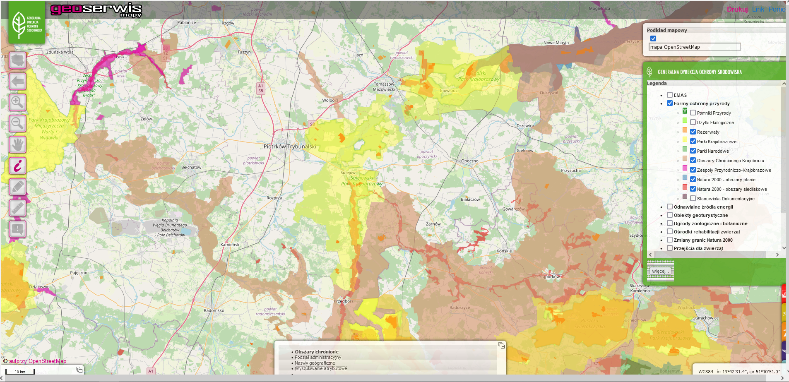
Task: Select the zoom in magnifier tool
Action: point(17,102)
